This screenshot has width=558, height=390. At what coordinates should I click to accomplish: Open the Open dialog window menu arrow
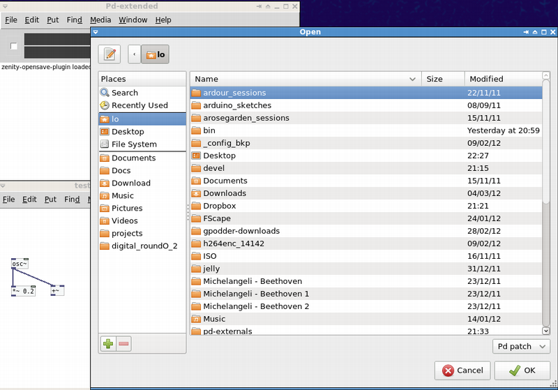tap(96, 32)
